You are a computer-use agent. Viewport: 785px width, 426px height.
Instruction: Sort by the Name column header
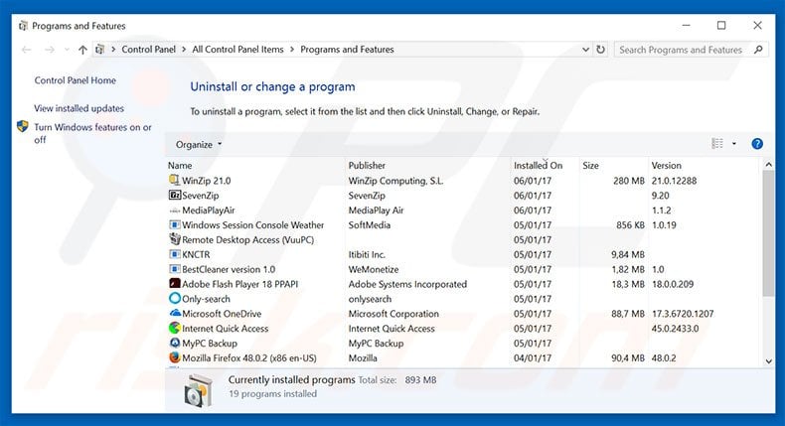(x=180, y=165)
